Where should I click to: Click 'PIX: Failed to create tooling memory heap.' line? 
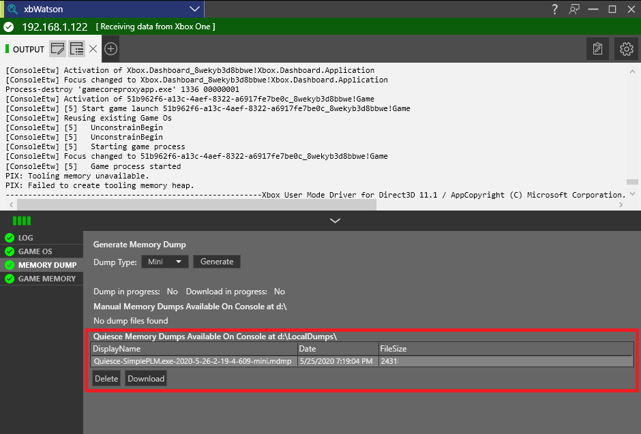click(x=100, y=185)
